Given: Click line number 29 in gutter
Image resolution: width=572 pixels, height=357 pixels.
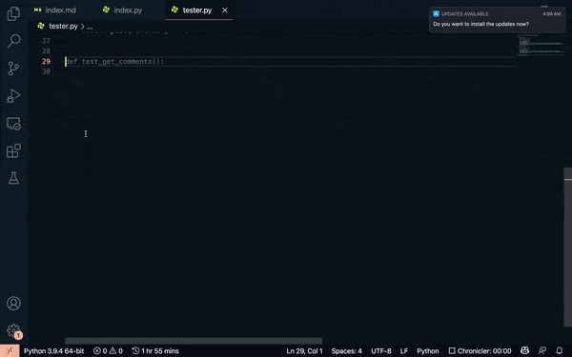Looking at the screenshot, I should [x=46, y=61].
